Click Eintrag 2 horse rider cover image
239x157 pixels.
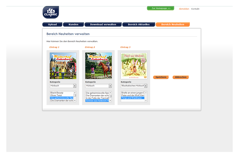coord(99,66)
